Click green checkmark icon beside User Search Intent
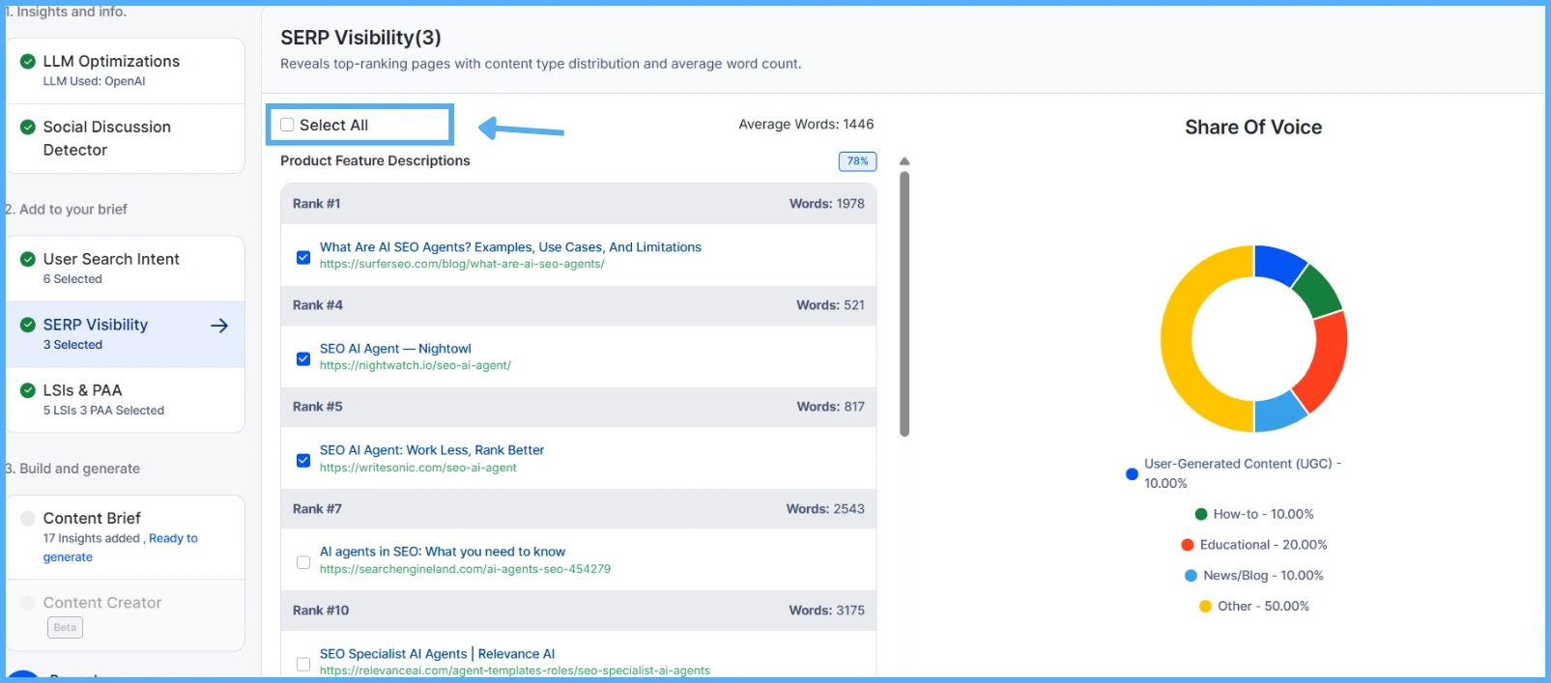The height and width of the screenshot is (683, 1551). 28,259
